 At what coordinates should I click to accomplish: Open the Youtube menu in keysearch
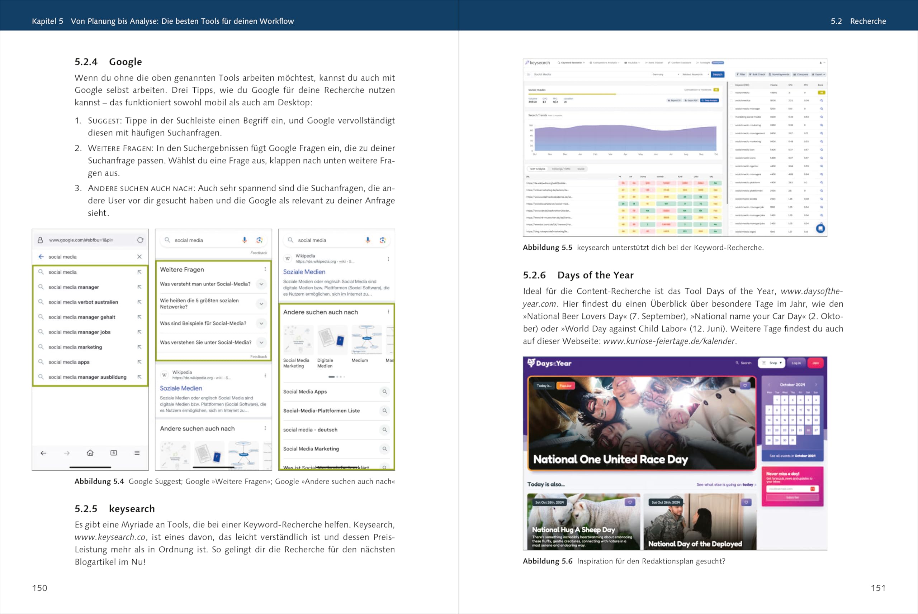[x=632, y=63]
